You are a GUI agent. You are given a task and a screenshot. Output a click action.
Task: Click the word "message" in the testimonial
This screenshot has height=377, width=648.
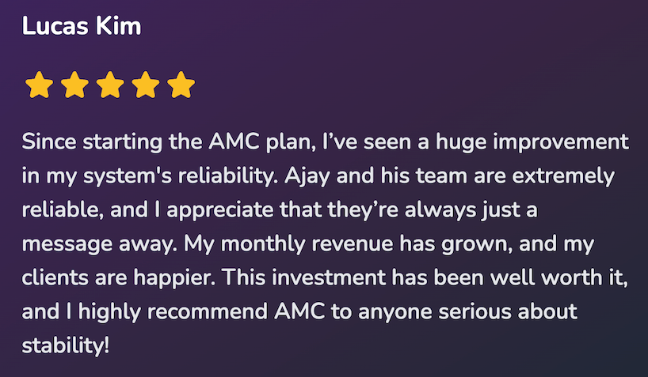click(67, 245)
